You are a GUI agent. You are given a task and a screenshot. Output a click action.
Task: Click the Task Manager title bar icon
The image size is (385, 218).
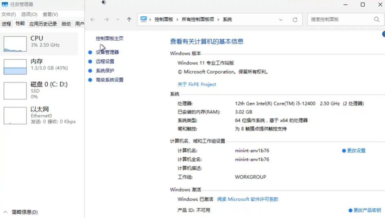pos(4,4)
